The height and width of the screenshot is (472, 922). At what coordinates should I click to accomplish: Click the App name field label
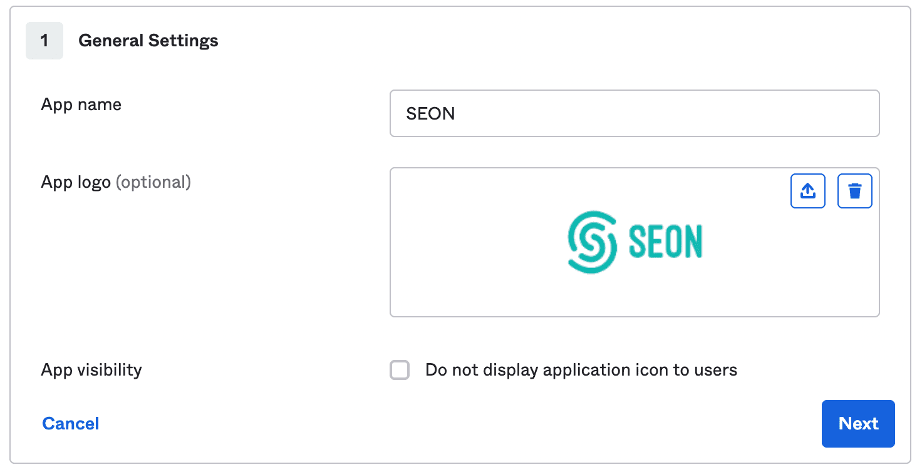(81, 105)
